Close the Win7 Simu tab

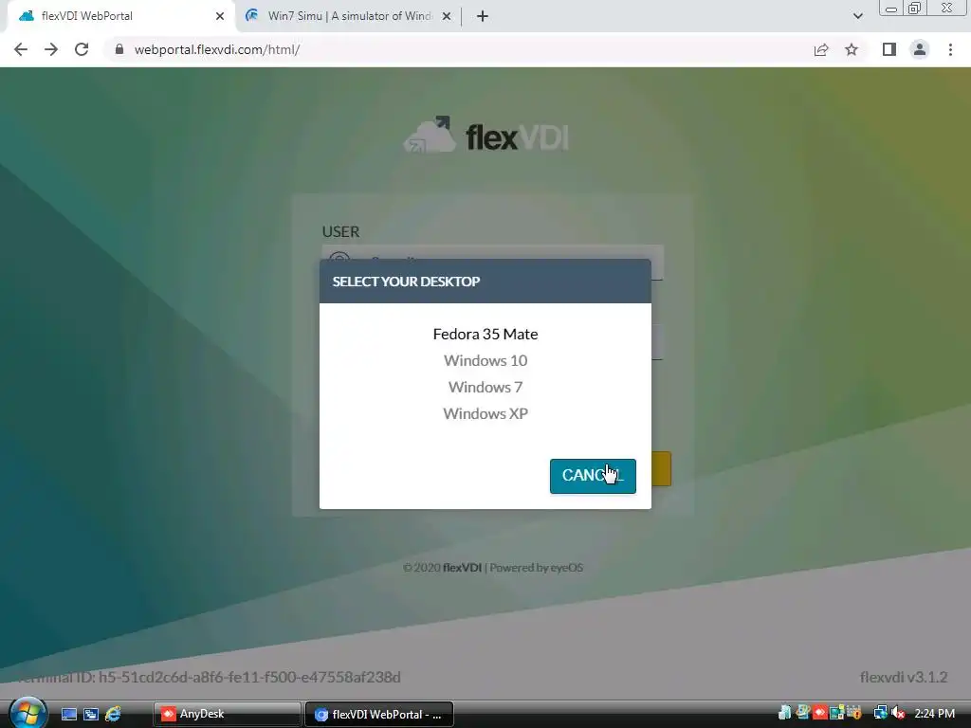pyautogui.click(x=447, y=16)
